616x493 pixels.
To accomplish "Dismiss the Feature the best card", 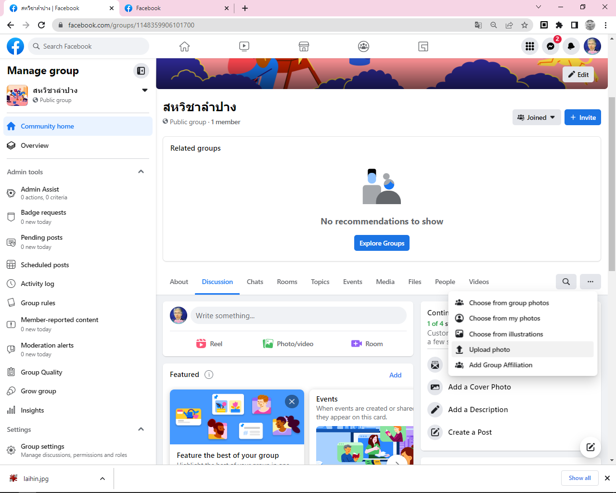I will [292, 402].
